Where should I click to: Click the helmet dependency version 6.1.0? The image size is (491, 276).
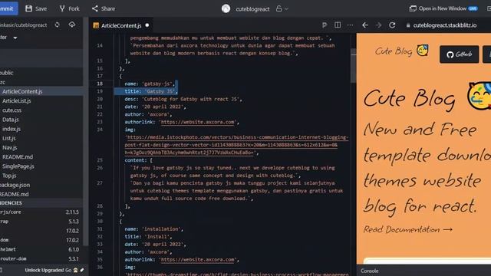point(74,249)
